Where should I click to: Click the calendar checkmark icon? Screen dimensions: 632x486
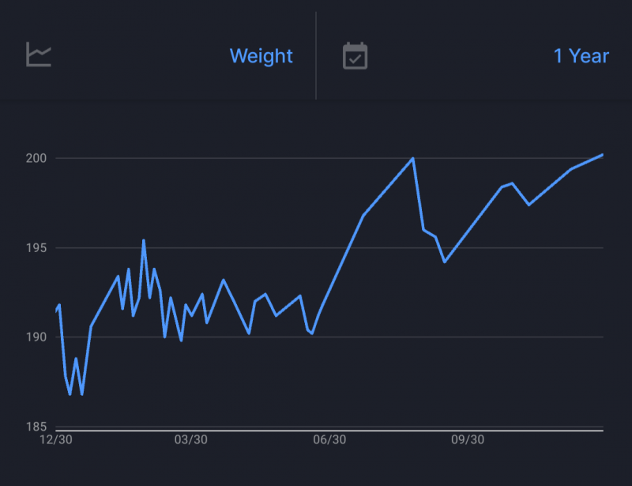355,56
